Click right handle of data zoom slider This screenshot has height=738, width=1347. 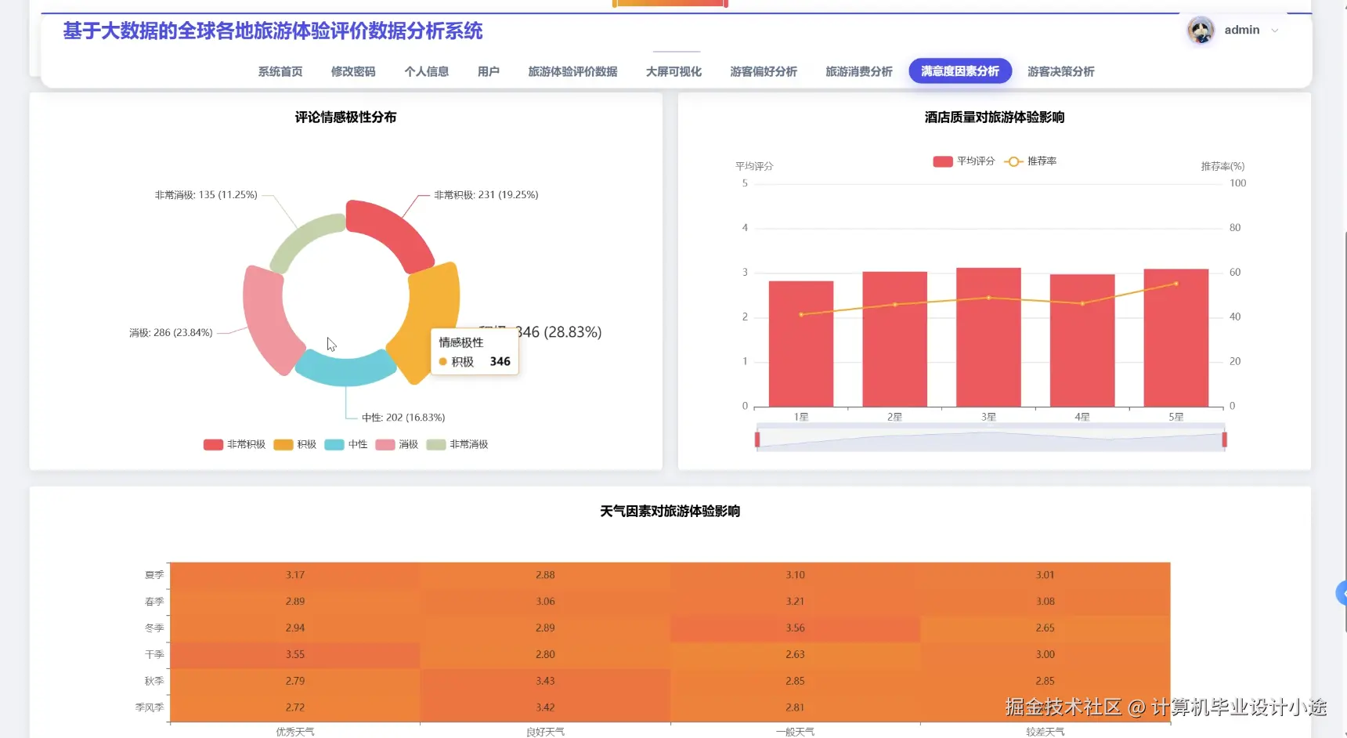pyautogui.click(x=1224, y=440)
